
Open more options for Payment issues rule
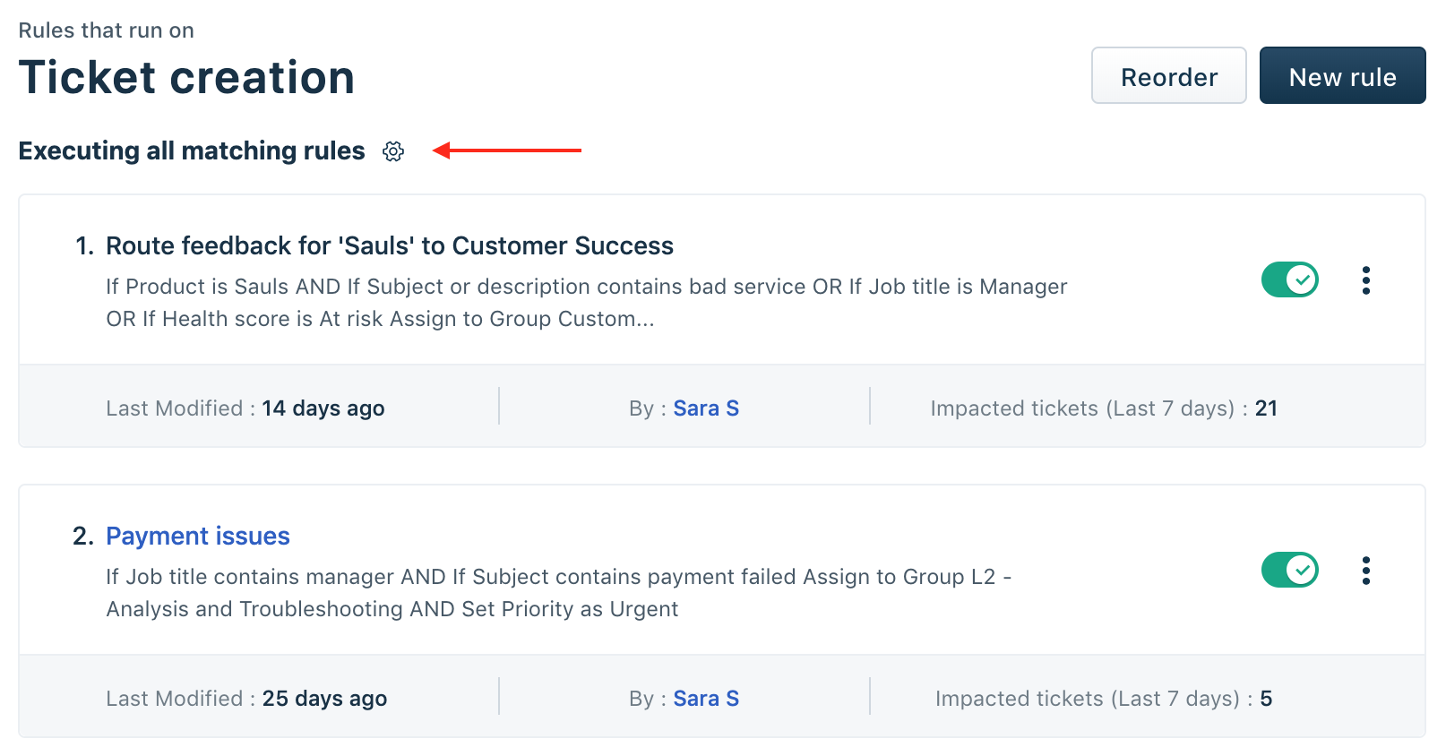pos(1365,571)
